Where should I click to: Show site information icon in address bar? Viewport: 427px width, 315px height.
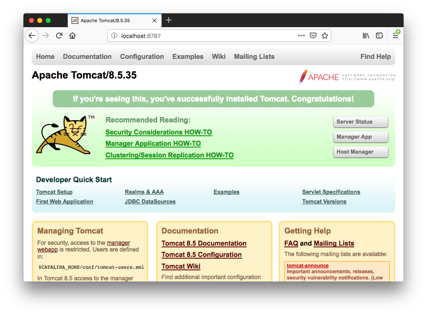pyautogui.click(x=114, y=36)
